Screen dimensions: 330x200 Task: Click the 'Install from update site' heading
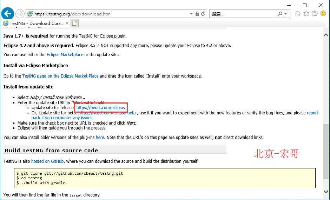pyautogui.click(x=28, y=87)
